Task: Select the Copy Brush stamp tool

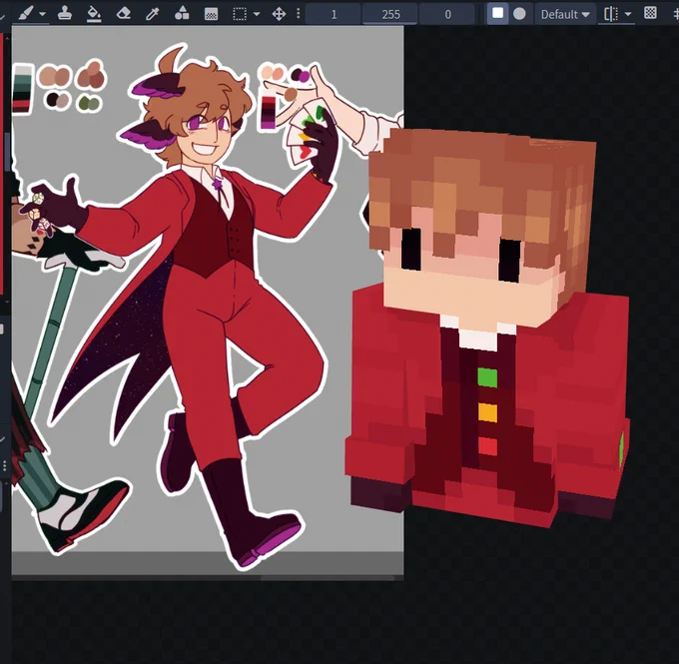Action: [x=65, y=14]
